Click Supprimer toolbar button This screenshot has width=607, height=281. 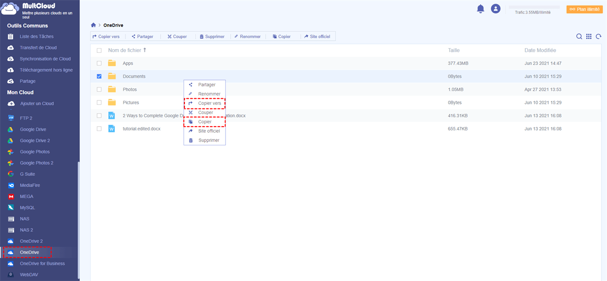212,36
